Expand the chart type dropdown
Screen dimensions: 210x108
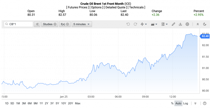(x=154, y=24)
